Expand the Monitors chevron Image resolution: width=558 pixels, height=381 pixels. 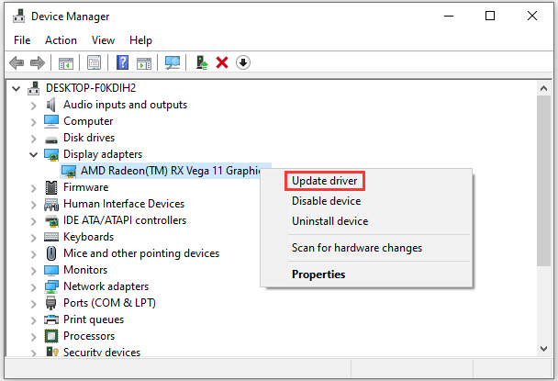pyautogui.click(x=33, y=271)
